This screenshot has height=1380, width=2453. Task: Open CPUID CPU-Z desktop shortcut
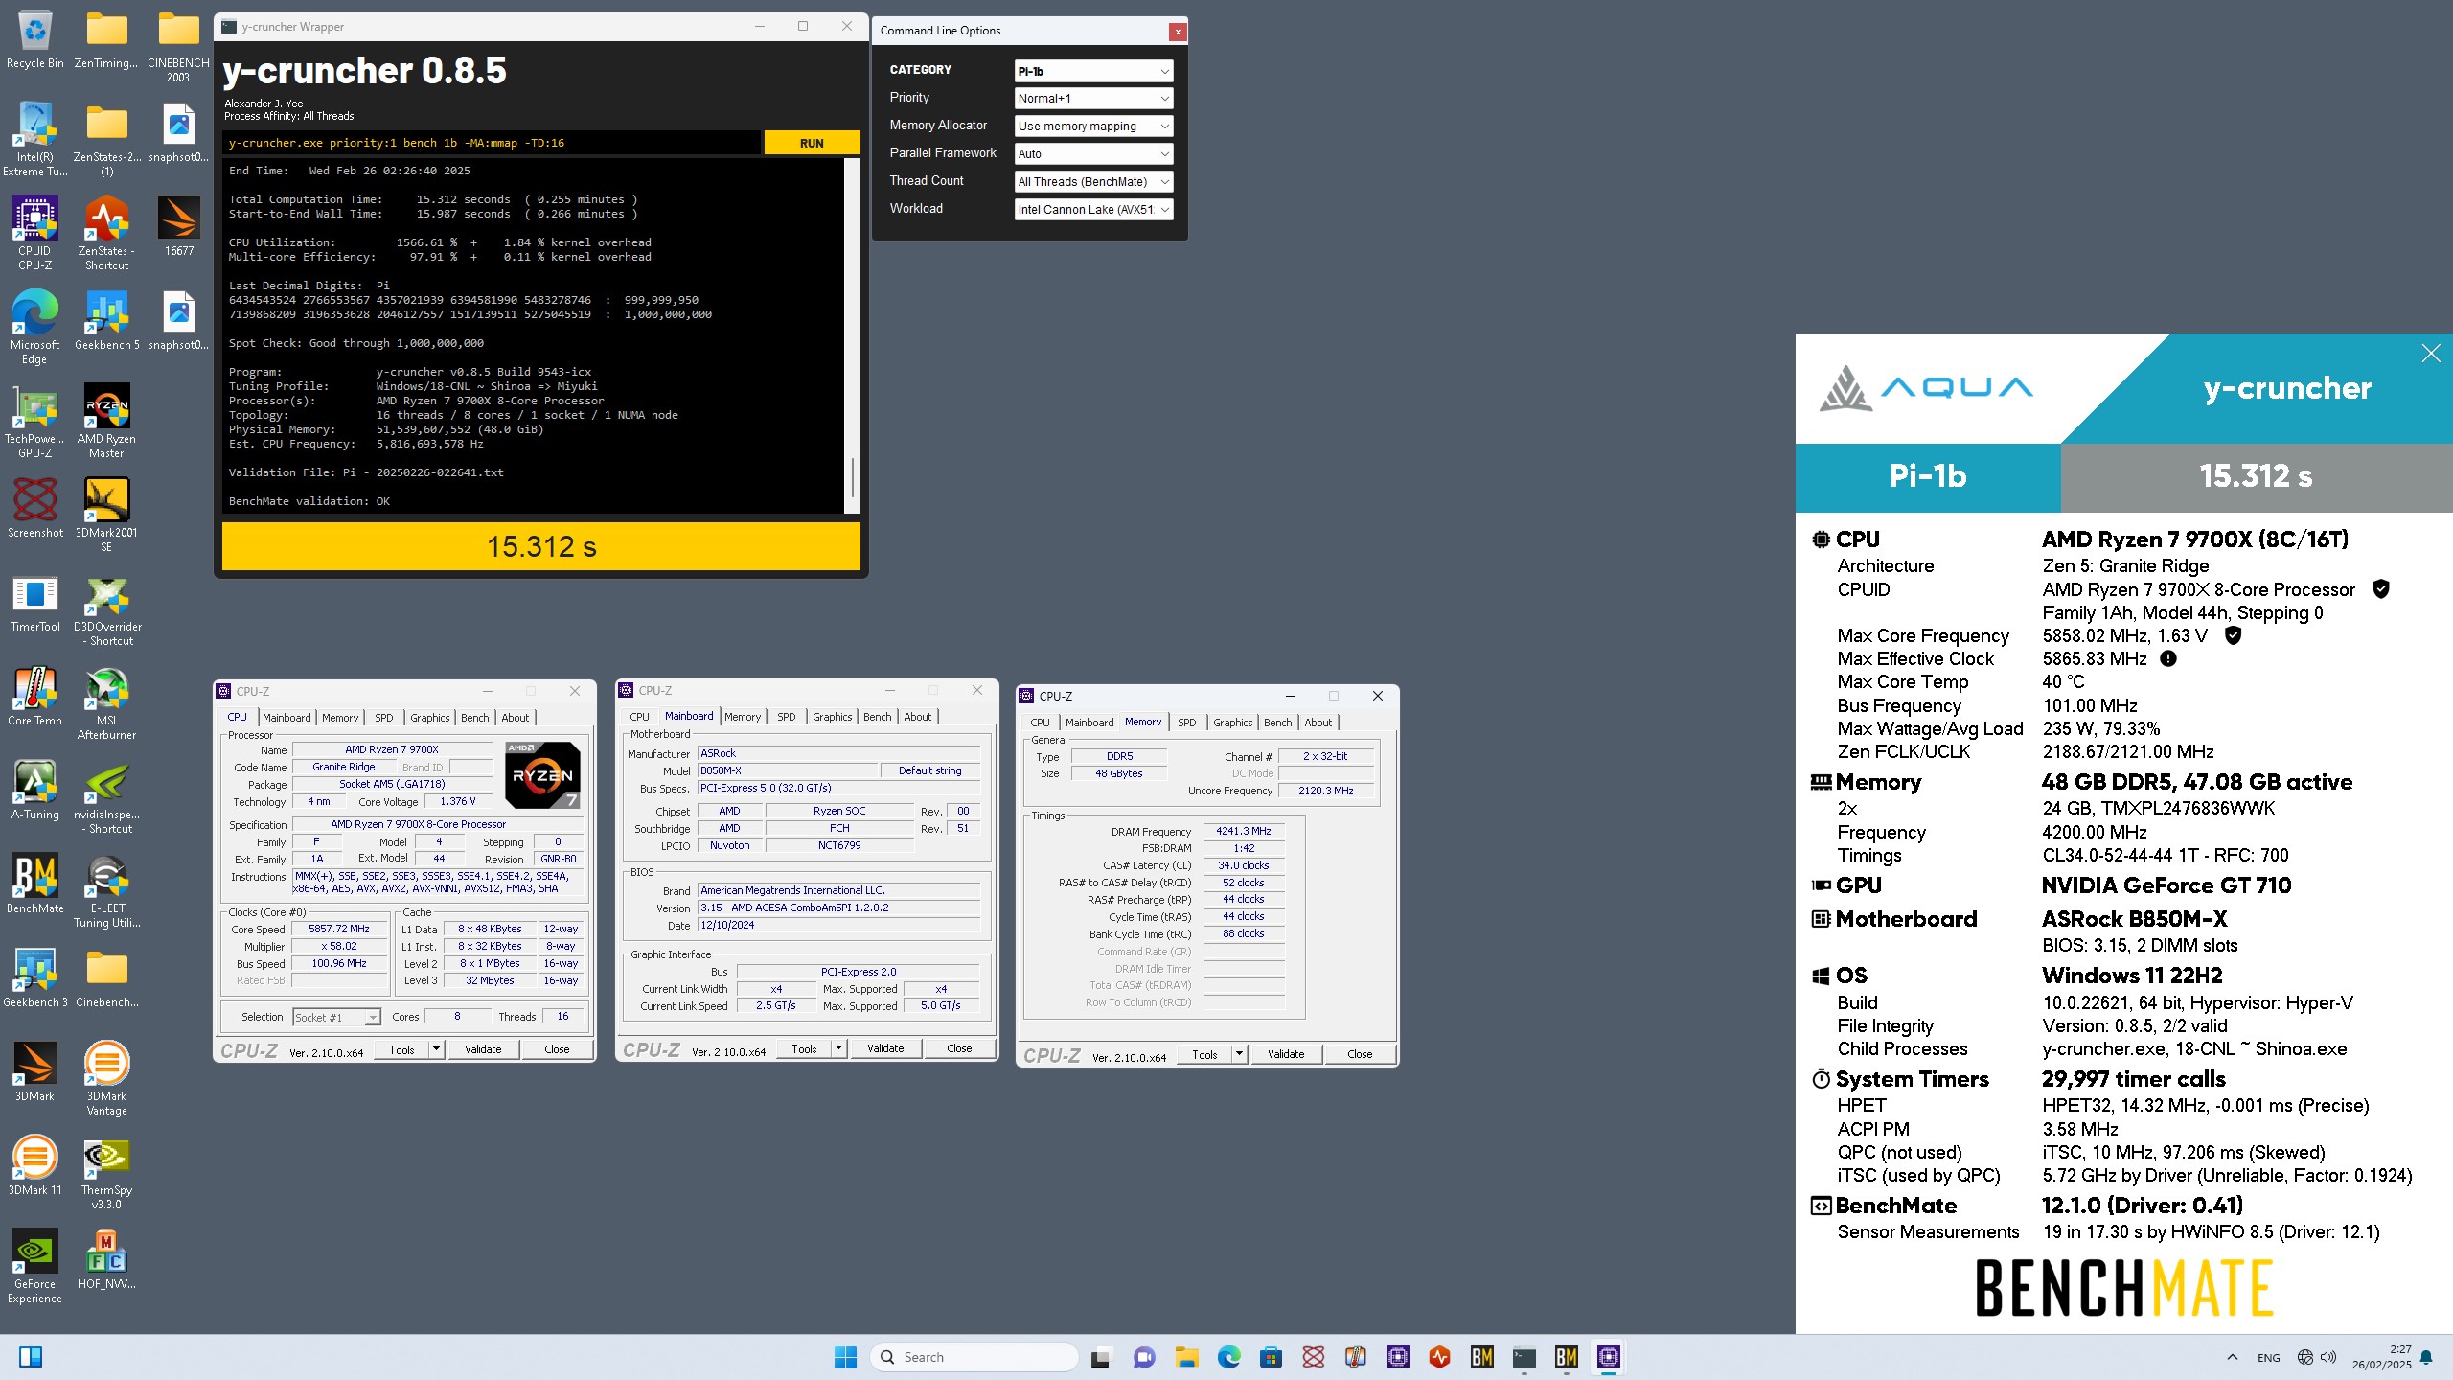click(x=34, y=233)
